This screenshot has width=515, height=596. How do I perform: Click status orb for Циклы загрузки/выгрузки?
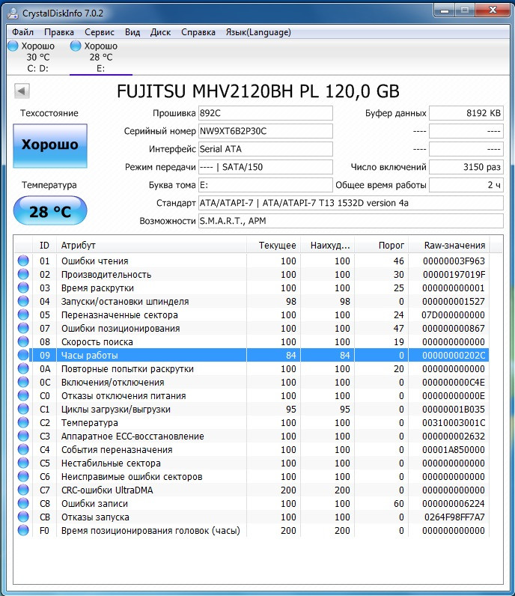(x=23, y=409)
